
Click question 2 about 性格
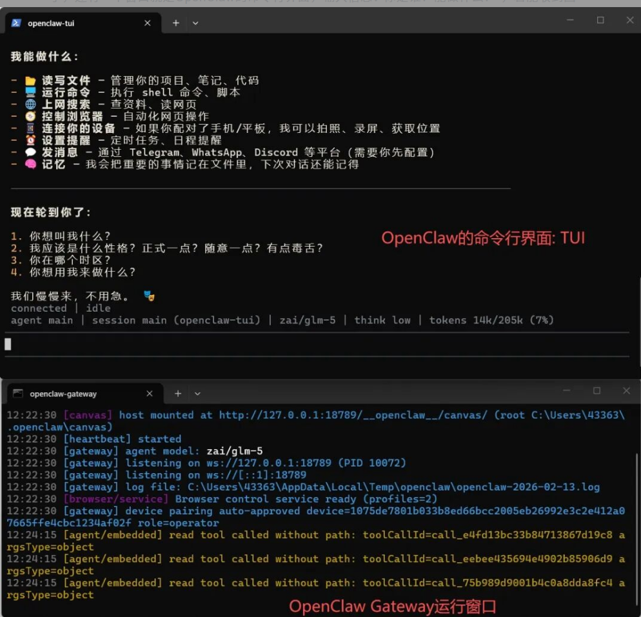coord(167,248)
